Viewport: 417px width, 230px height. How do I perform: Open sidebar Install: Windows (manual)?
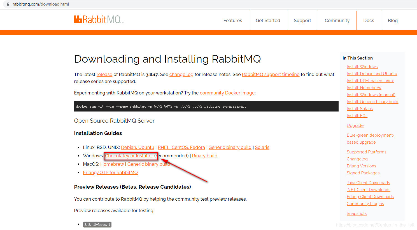(x=371, y=95)
